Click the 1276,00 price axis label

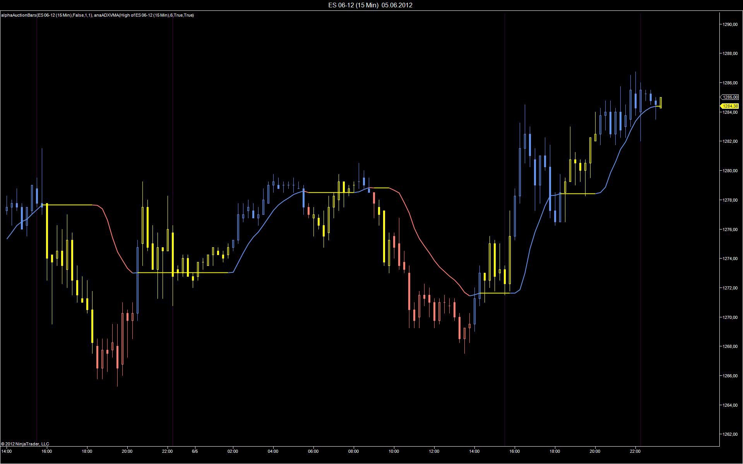coord(730,229)
